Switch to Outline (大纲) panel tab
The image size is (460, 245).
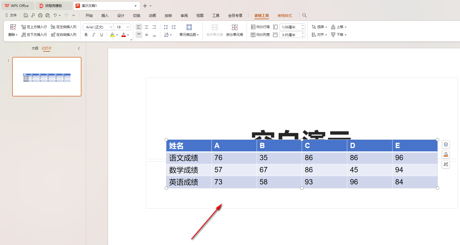click(x=35, y=48)
